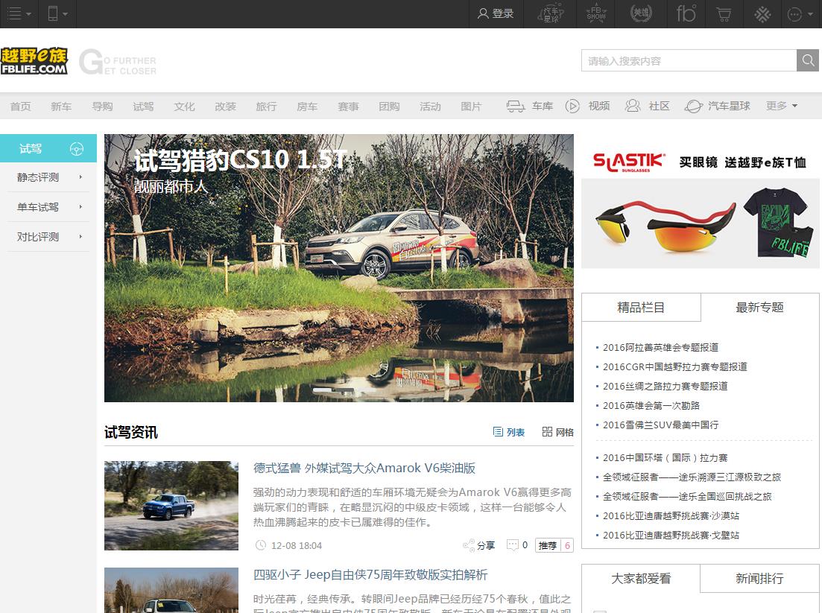Expand the 更多 dropdown
822x613 pixels.
pyautogui.click(x=782, y=106)
